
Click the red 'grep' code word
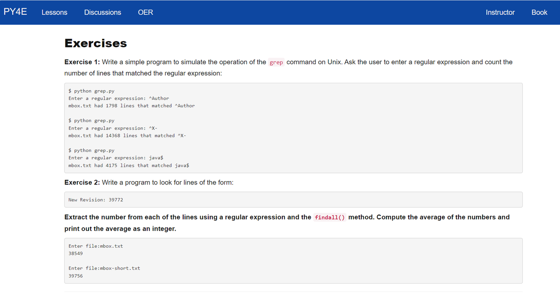click(x=276, y=62)
